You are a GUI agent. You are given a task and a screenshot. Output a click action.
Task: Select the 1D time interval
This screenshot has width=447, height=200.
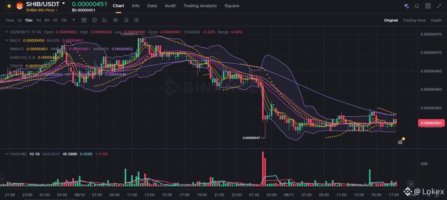click(x=55, y=20)
